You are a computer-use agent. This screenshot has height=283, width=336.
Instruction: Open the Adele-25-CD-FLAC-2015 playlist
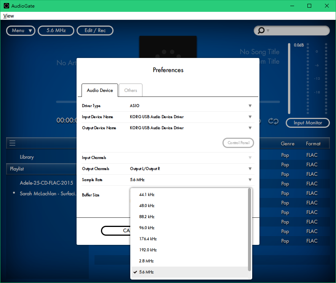click(46, 183)
